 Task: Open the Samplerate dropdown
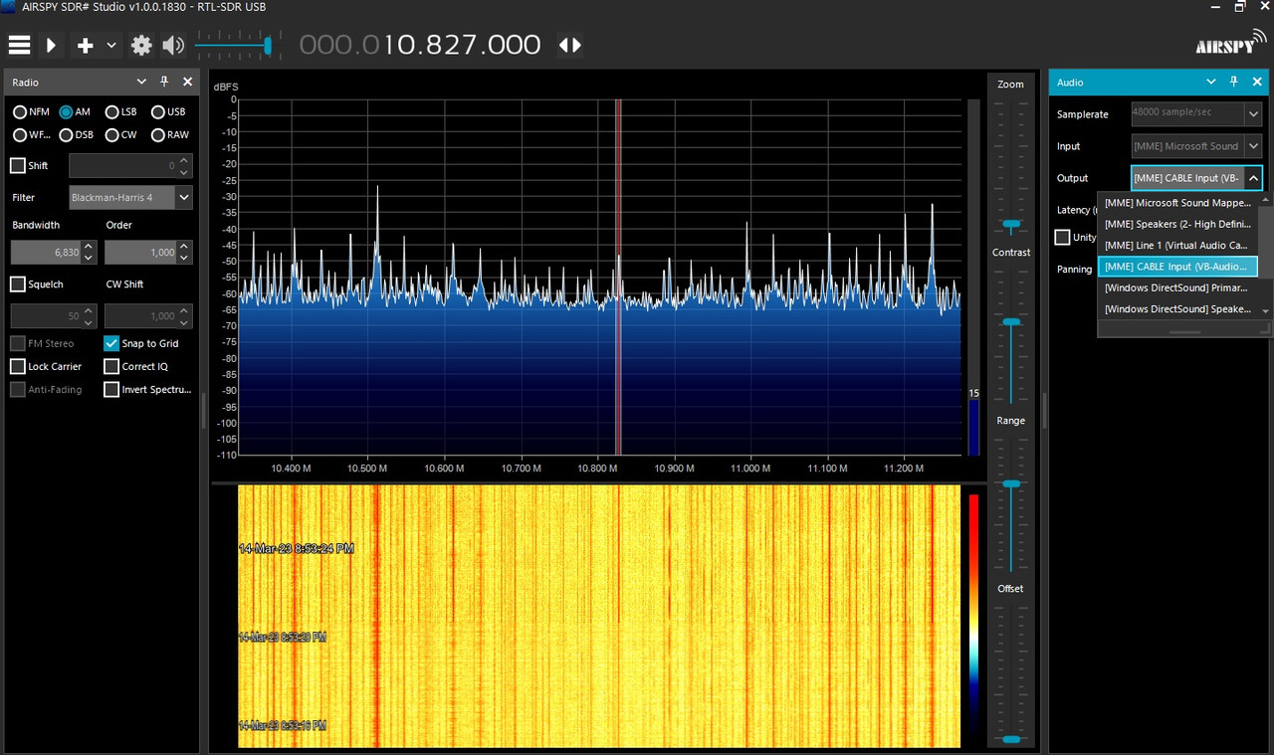point(1252,114)
